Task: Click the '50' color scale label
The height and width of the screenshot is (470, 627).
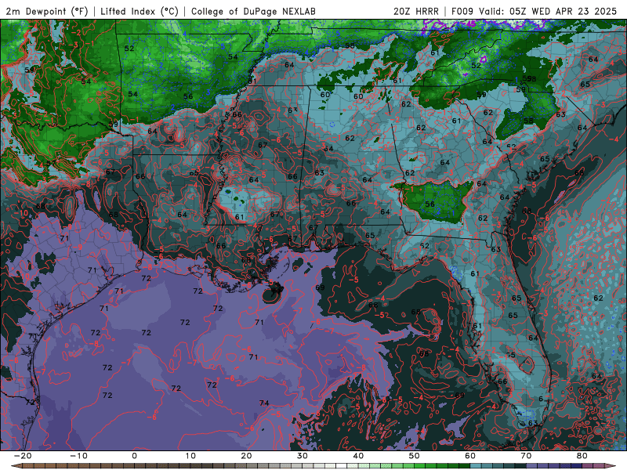Action: pyautogui.click(x=415, y=456)
